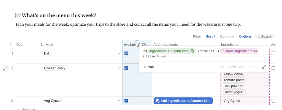Open the Dal meal dropdown
Screen dimensions: 282x110
119,53
